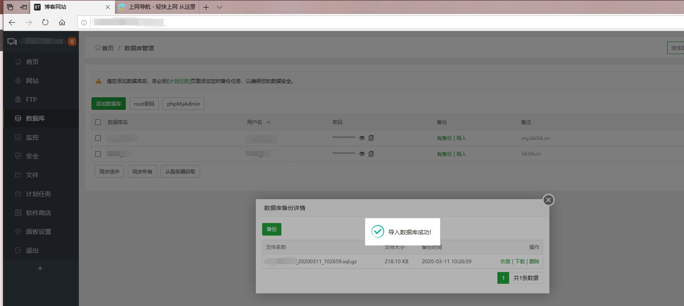Open the browser tab list chevron

[x=219, y=7]
